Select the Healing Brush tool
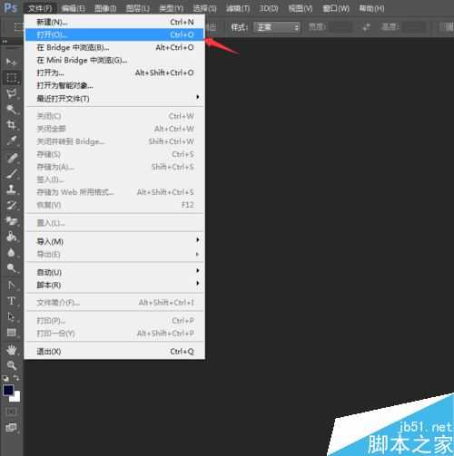 [x=11, y=158]
